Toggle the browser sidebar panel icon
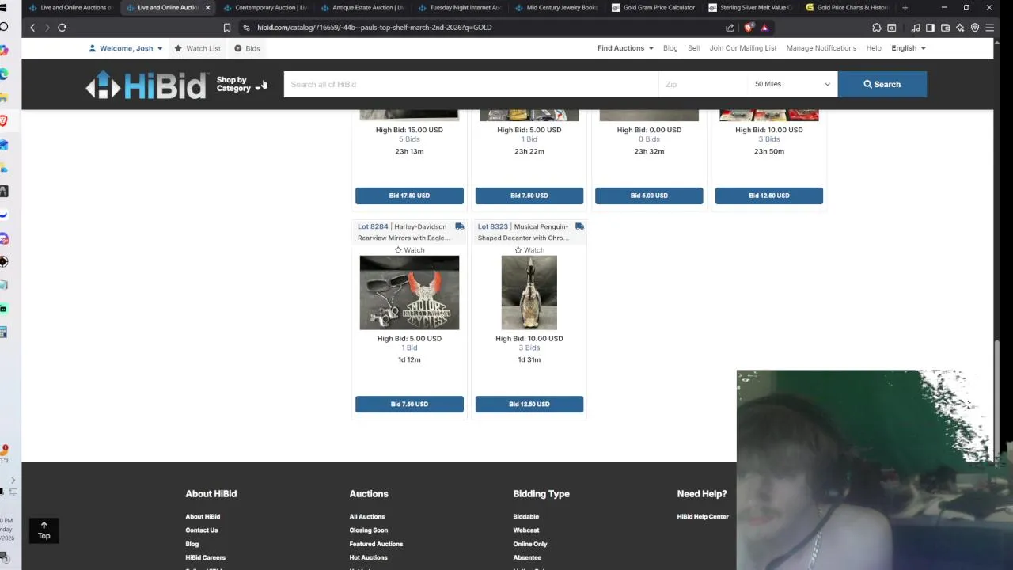Viewport: 1013px width, 570px height. [x=930, y=27]
